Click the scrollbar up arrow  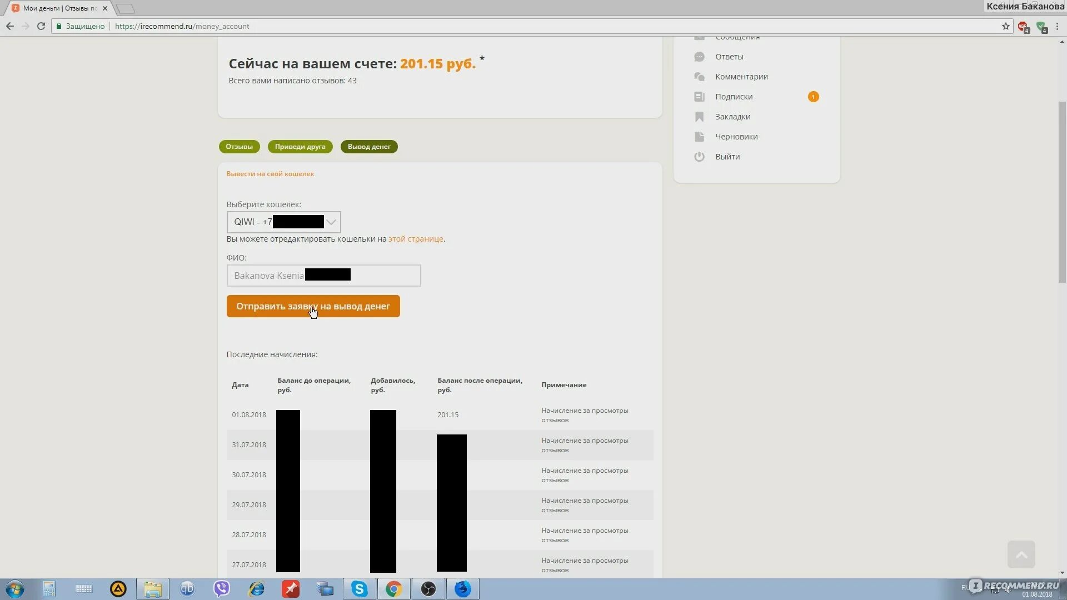[1062, 42]
